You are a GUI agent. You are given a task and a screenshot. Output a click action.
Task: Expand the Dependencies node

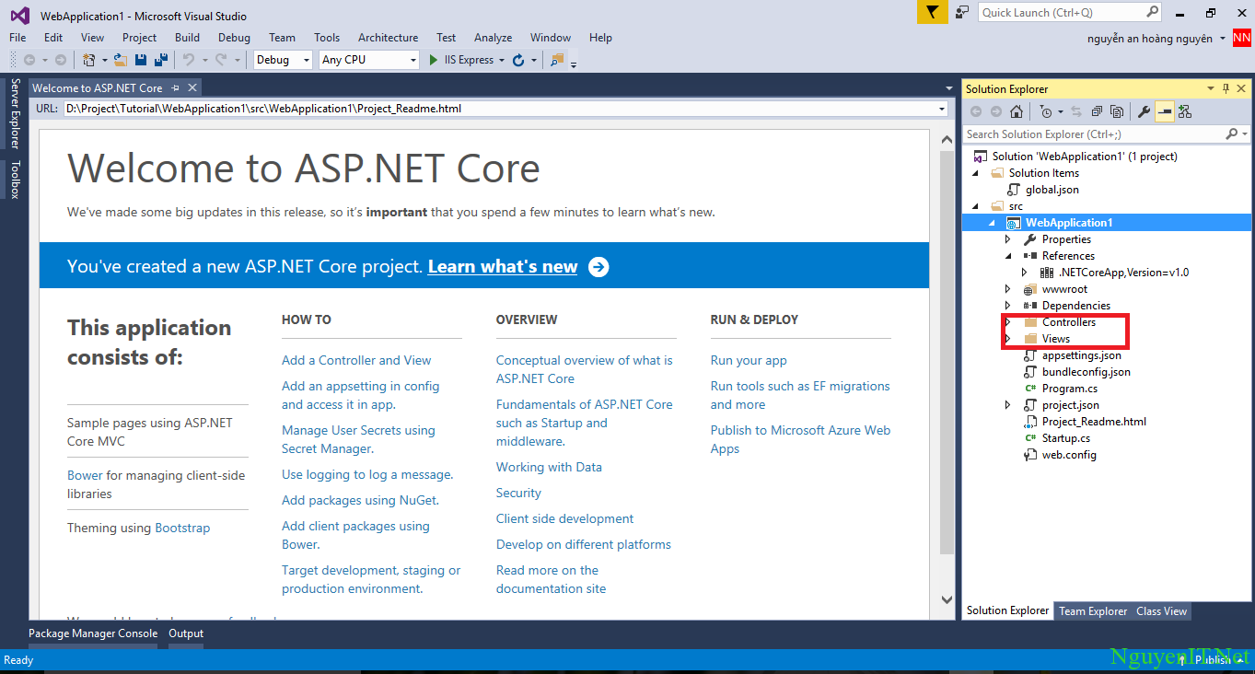(1008, 306)
